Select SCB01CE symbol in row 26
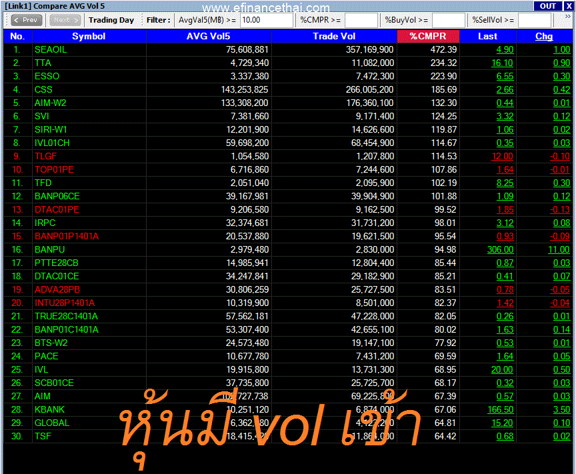Image resolution: width=576 pixels, height=474 pixels. [x=55, y=383]
